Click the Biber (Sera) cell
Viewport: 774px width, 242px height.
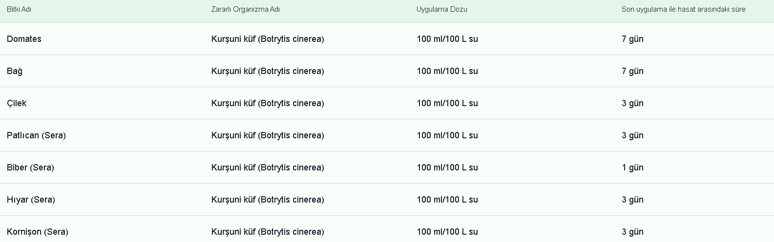[30, 168]
